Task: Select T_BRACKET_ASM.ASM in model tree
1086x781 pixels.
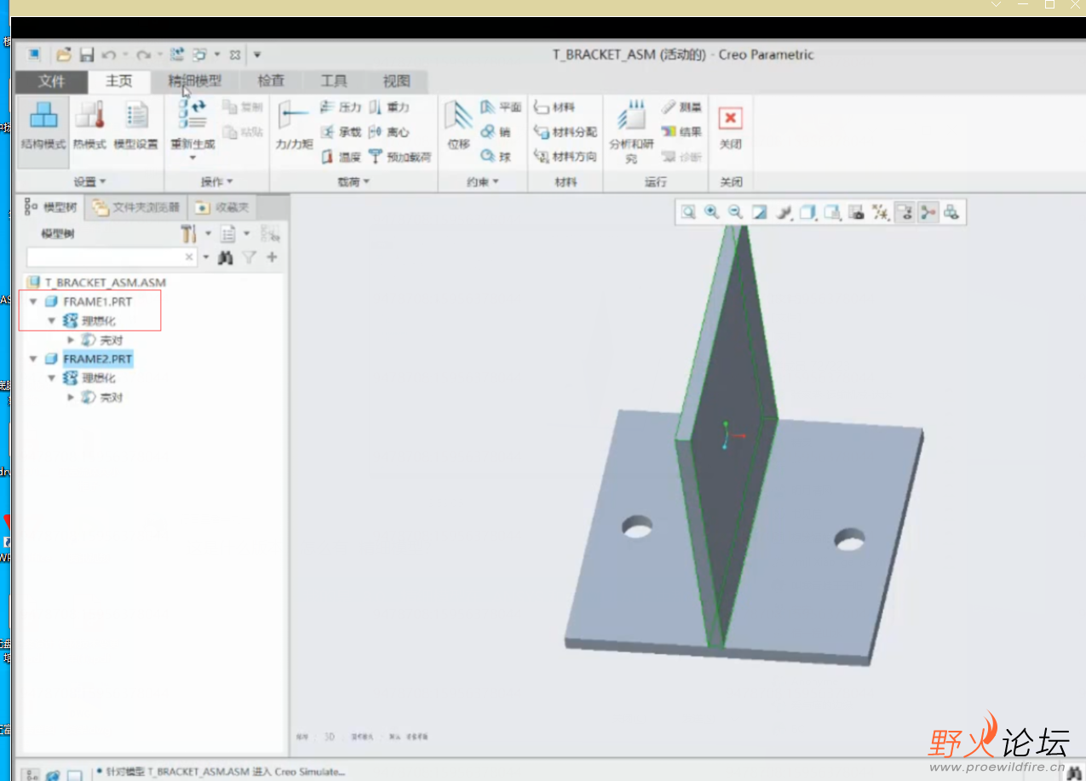Action: (x=96, y=282)
